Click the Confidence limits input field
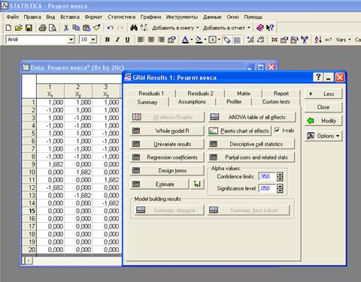 [x=267, y=176]
